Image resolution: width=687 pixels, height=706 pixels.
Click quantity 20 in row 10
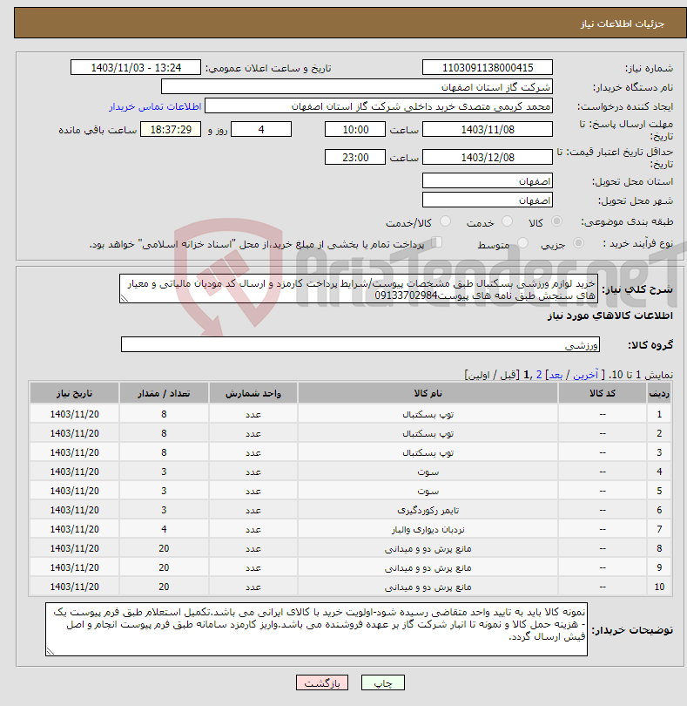(x=164, y=587)
